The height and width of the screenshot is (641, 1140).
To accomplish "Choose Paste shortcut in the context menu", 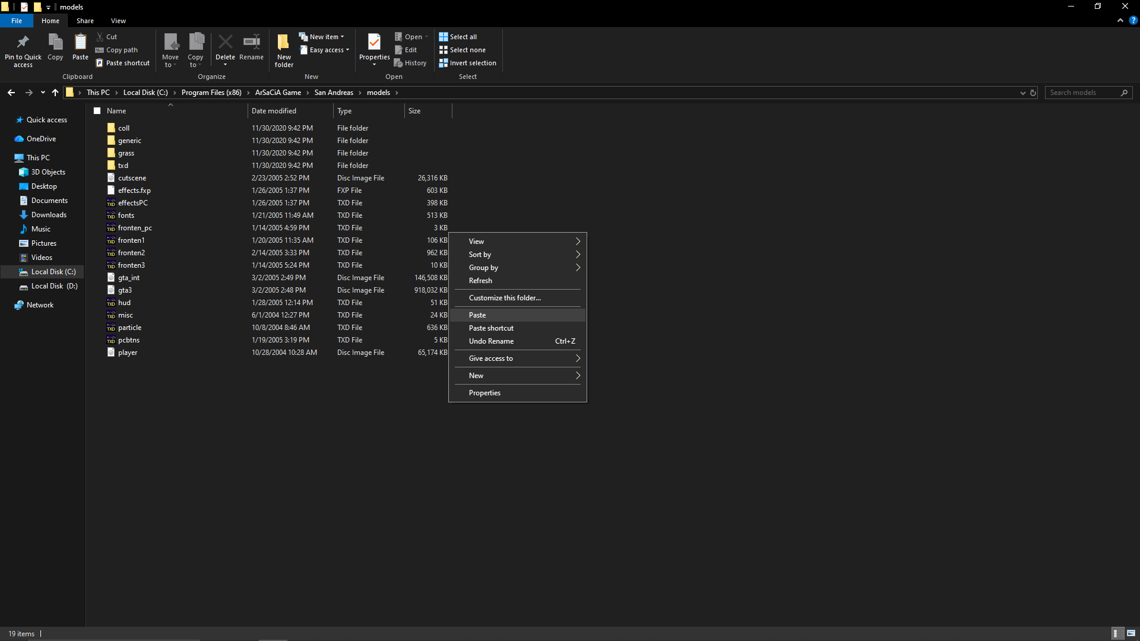I will point(518,328).
